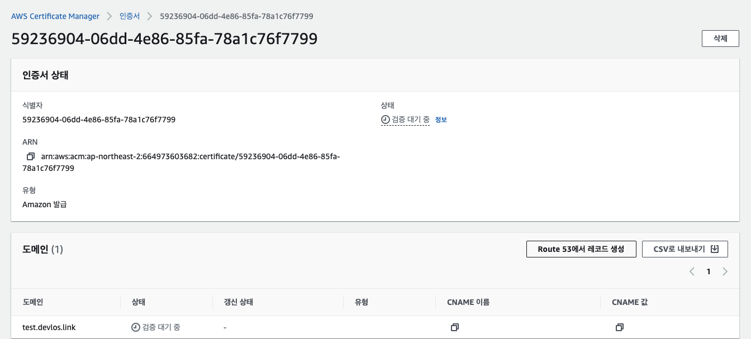
Task: Click the CNAME 값 column header
Action: coord(630,302)
